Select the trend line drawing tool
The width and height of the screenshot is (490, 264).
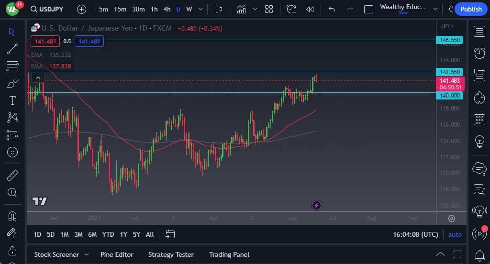pos(12,49)
